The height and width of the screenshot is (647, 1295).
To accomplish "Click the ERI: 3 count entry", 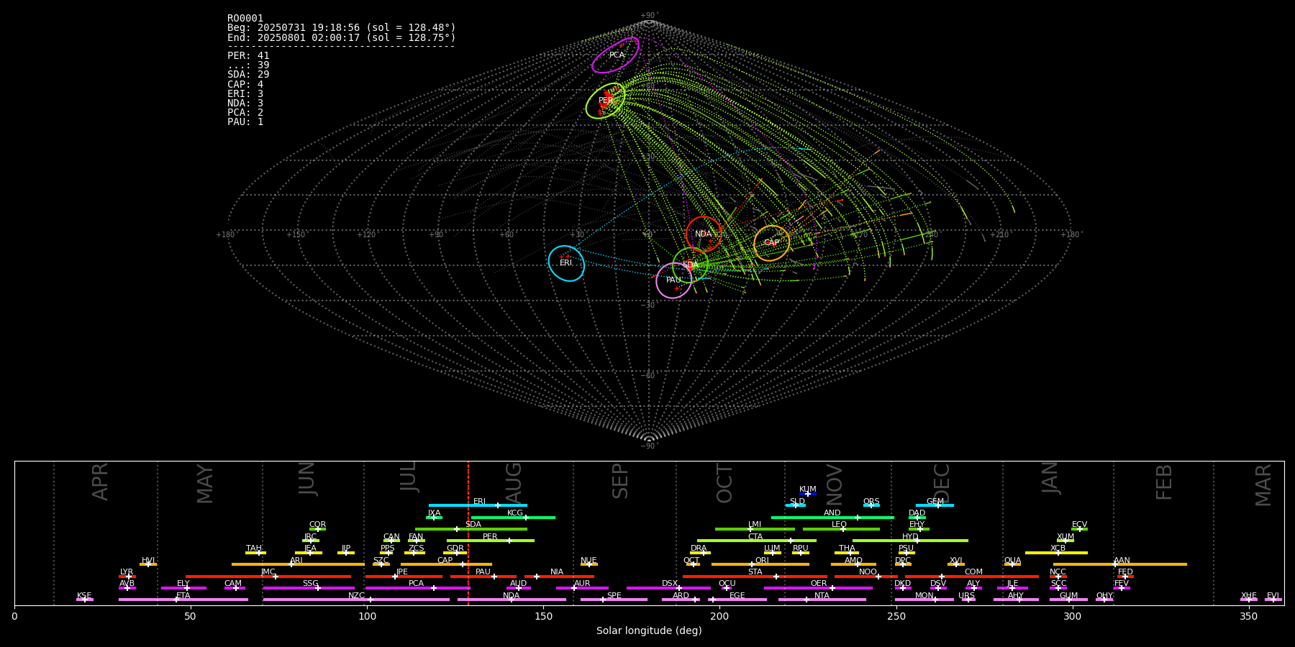I will pyautogui.click(x=245, y=93).
